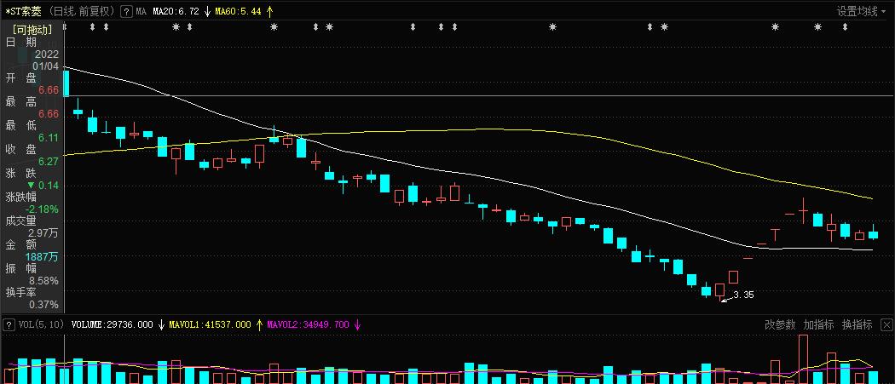Click the 最低 low price 6.11
This screenshot has height=384, width=895.
[49, 138]
